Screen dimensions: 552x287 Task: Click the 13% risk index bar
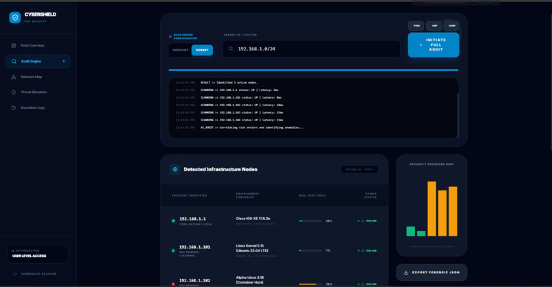coord(310,221)
